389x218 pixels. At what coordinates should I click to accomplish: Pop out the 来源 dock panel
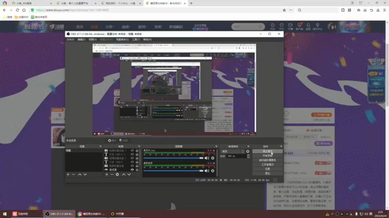pyautogui.click(x=139, y=146)
